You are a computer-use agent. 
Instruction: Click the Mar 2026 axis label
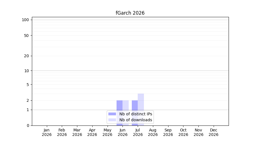77,133
